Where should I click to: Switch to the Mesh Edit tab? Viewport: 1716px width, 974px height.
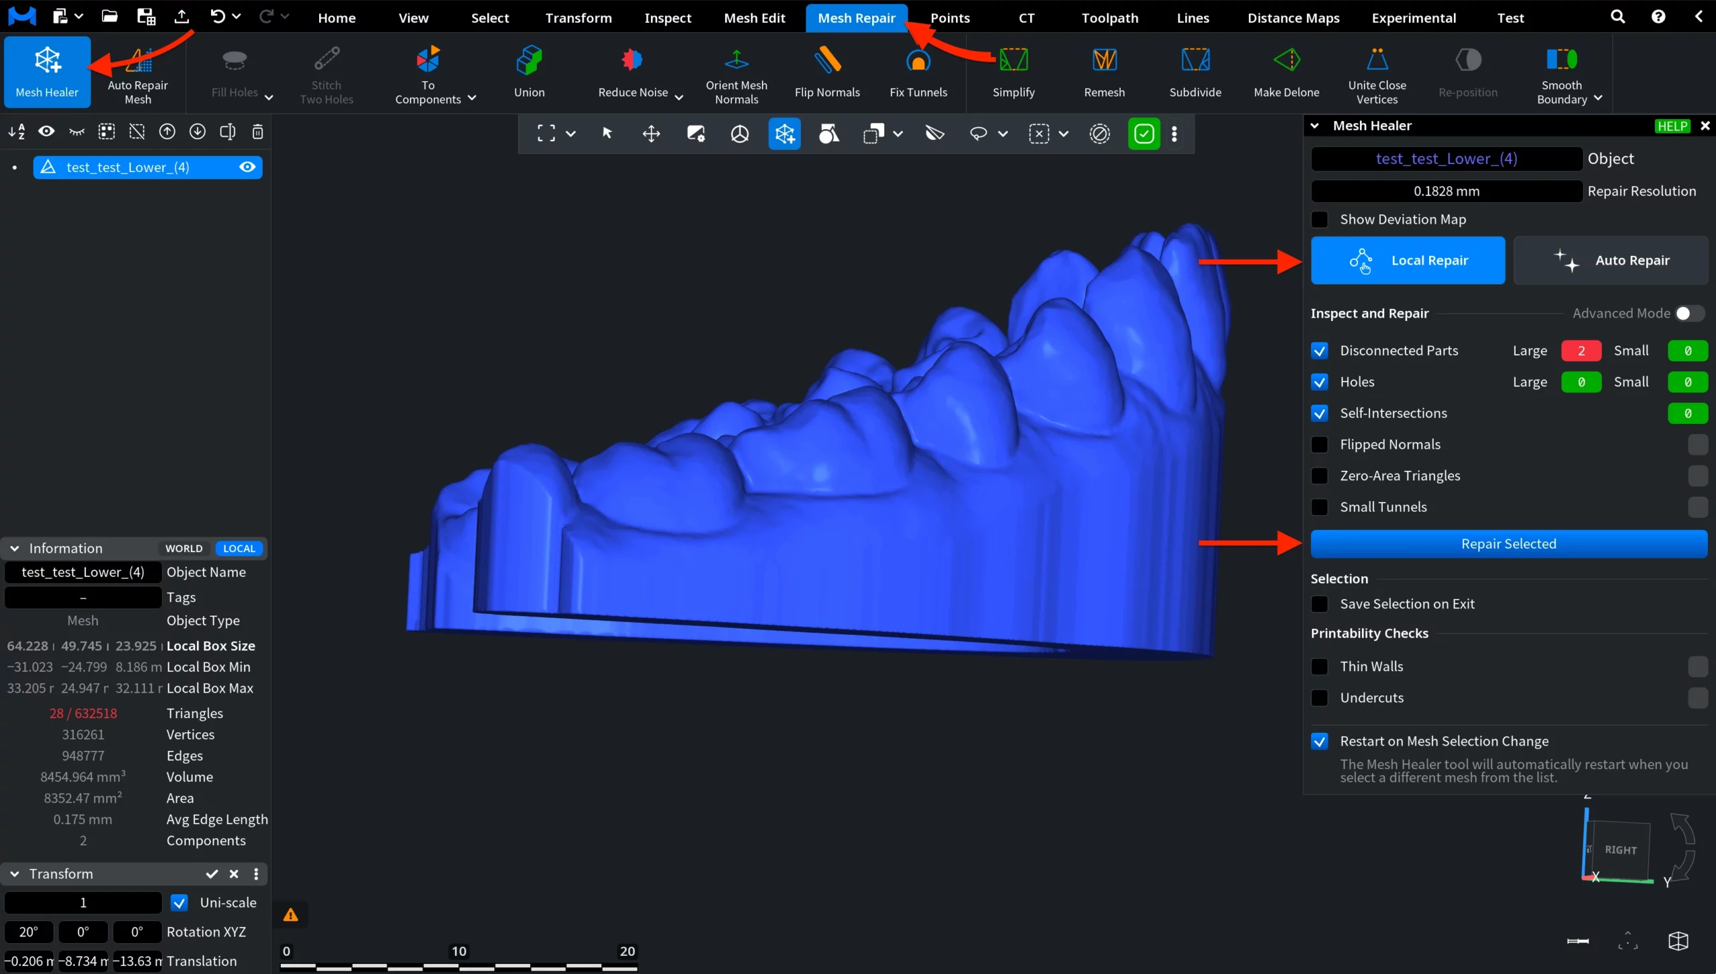pyautogui.click(x=754, y=18)
